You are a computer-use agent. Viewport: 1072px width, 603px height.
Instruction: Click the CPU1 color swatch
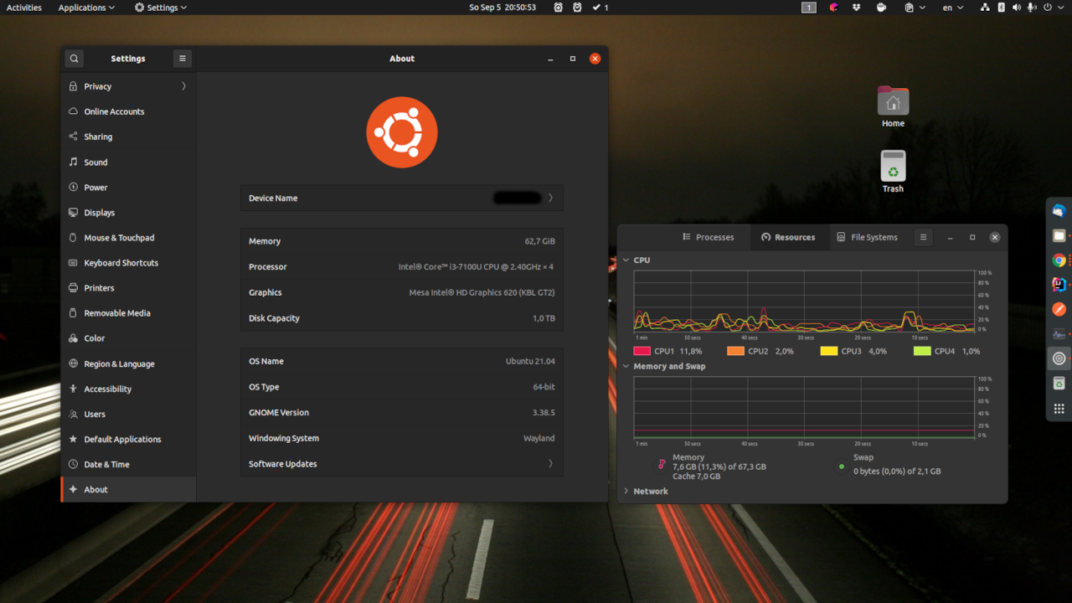pyautogui.click(x=642, y=352)
